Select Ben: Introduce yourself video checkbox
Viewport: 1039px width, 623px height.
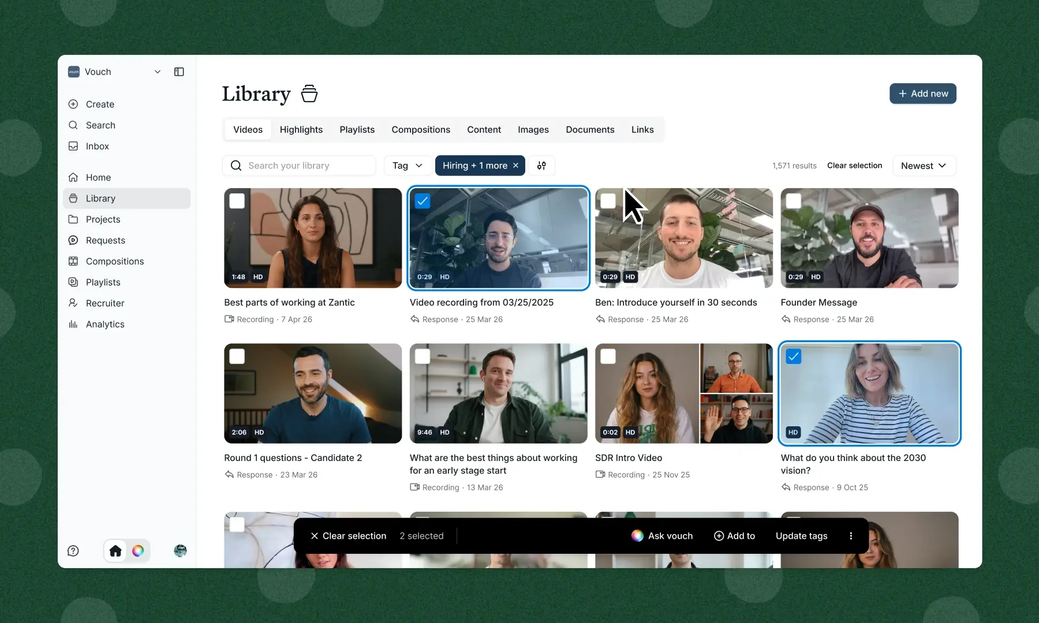click(x=608, y=201)
